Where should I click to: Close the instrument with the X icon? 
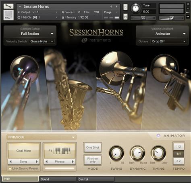pyautogui.click(x=188, y=4)
